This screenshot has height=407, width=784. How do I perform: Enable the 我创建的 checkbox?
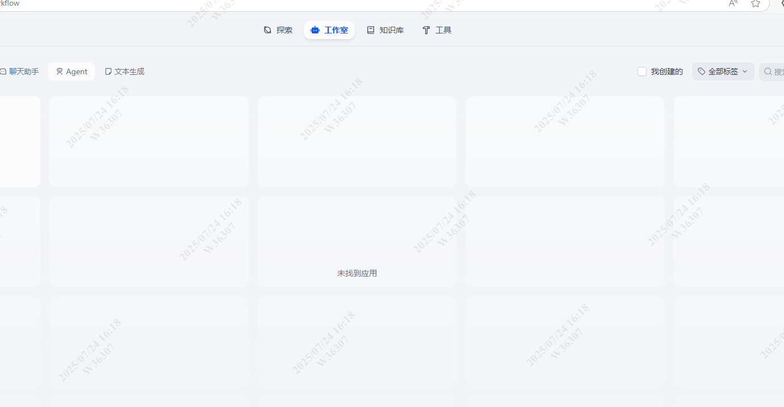pyautogui.click(x=642, y=71)
